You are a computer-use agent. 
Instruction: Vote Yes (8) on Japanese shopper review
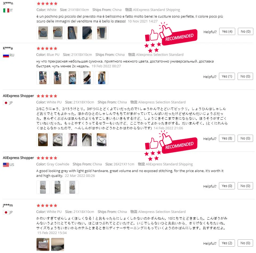227,138
